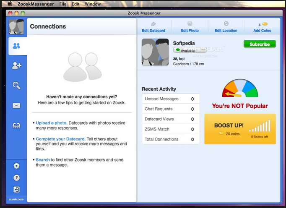Click the Upload a photo link
This screenshot has height=208, width=286.
coord(52,123)
